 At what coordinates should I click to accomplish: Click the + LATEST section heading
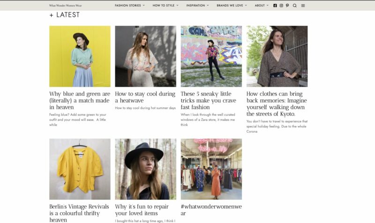(x=64, y=15)
